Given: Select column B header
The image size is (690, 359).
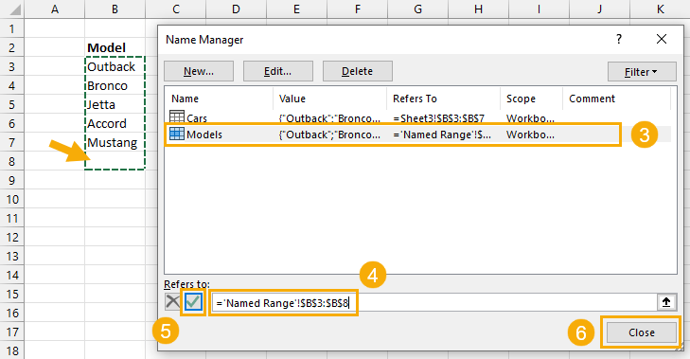Looking at the screenshot, I should 115,9.
